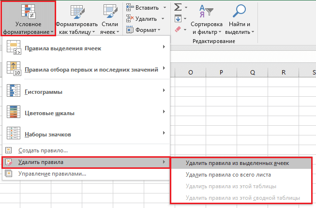Click the AutoSum sigma icon
Viewport: 316px width, 208px height.
point(178,7)
